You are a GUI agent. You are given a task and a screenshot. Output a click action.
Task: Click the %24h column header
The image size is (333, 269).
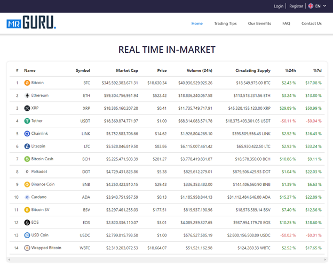(290, 71)
